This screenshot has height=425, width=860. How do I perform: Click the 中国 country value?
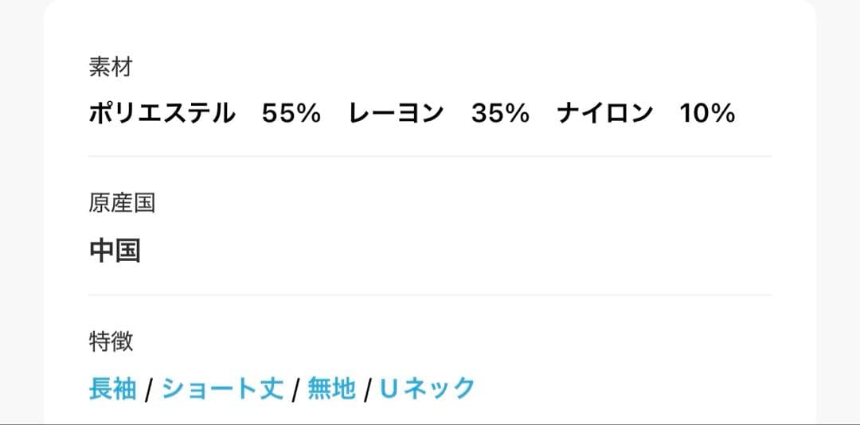[115, 251]
